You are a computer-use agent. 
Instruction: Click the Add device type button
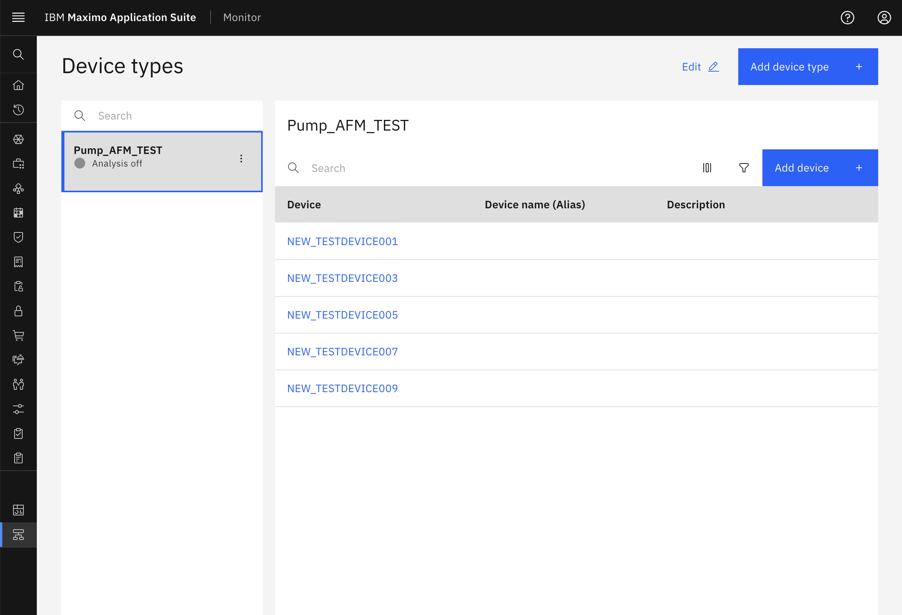point(808,67)
